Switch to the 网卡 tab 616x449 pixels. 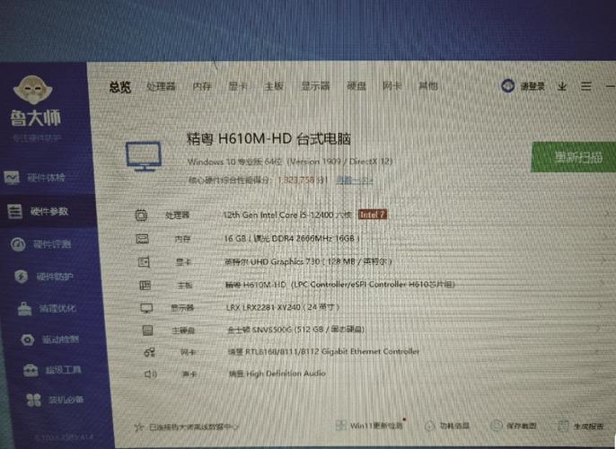[392, 85]
